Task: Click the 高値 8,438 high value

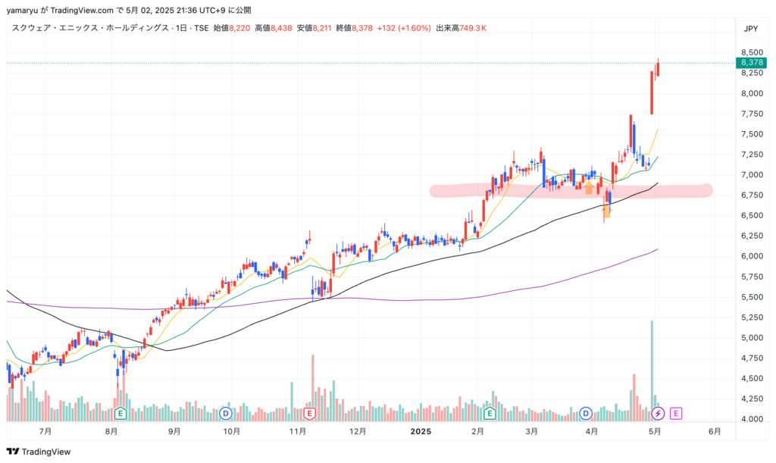Action: 273,28
